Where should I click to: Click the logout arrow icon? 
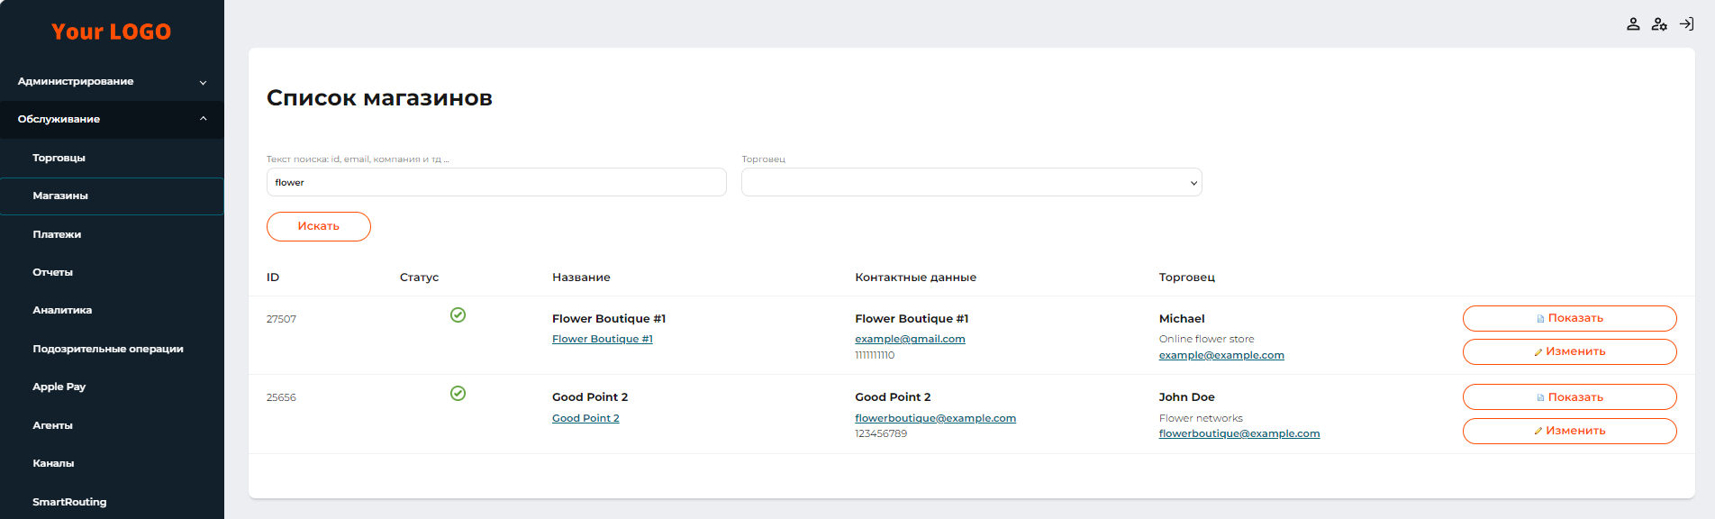(x=1686, y=24)
